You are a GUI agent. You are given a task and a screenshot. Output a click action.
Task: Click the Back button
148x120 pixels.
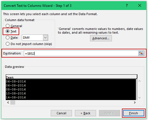85,113
